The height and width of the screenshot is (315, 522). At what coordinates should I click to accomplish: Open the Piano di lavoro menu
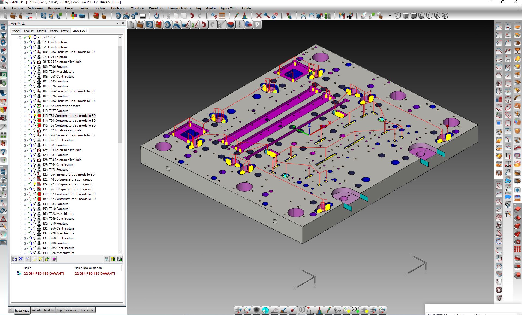click(179, 8)
